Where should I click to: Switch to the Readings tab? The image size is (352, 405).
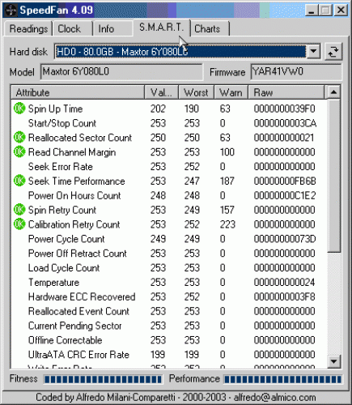coord(28,28)
